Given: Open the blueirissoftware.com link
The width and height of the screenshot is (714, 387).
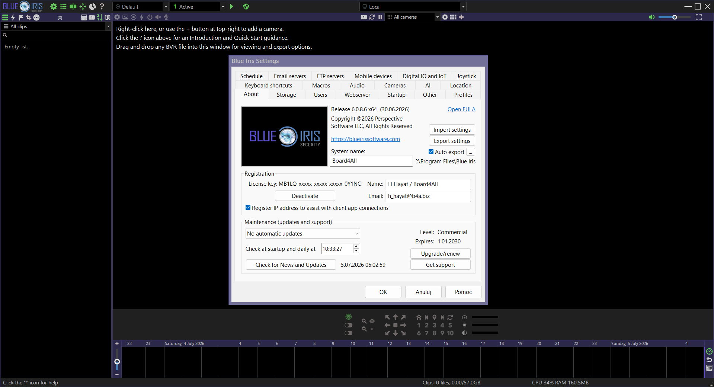Looking at the screenshot, I should (x=365, y=139).
